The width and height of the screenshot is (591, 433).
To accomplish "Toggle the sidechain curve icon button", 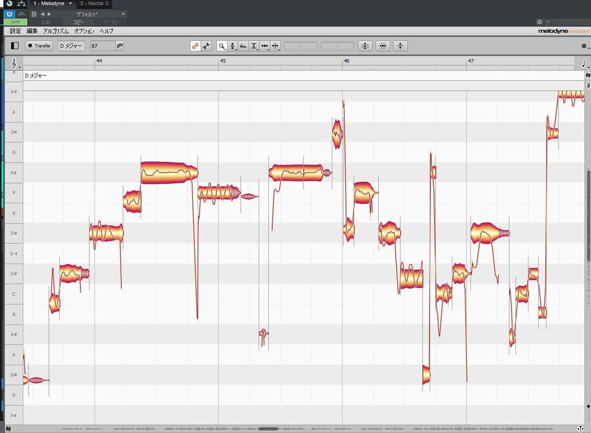I will point(22,14).
